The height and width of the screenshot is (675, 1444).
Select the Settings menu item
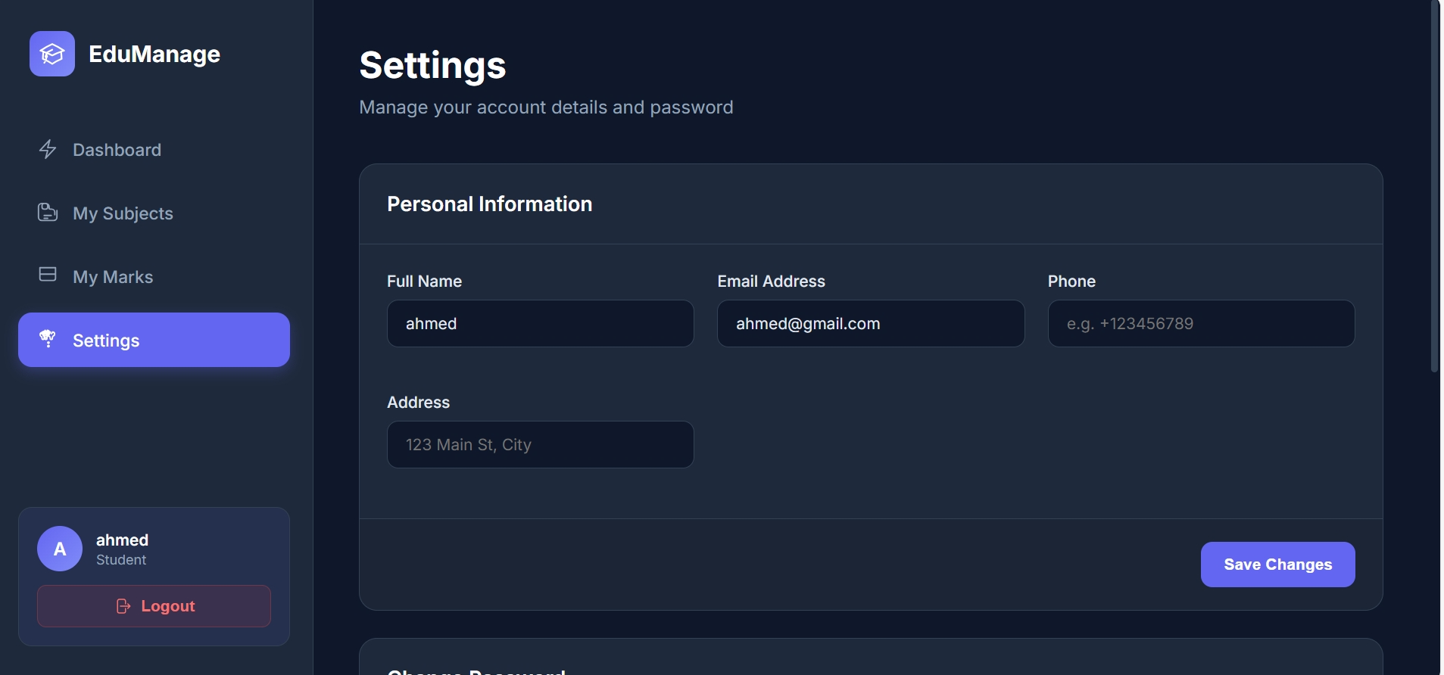(154, 340)
